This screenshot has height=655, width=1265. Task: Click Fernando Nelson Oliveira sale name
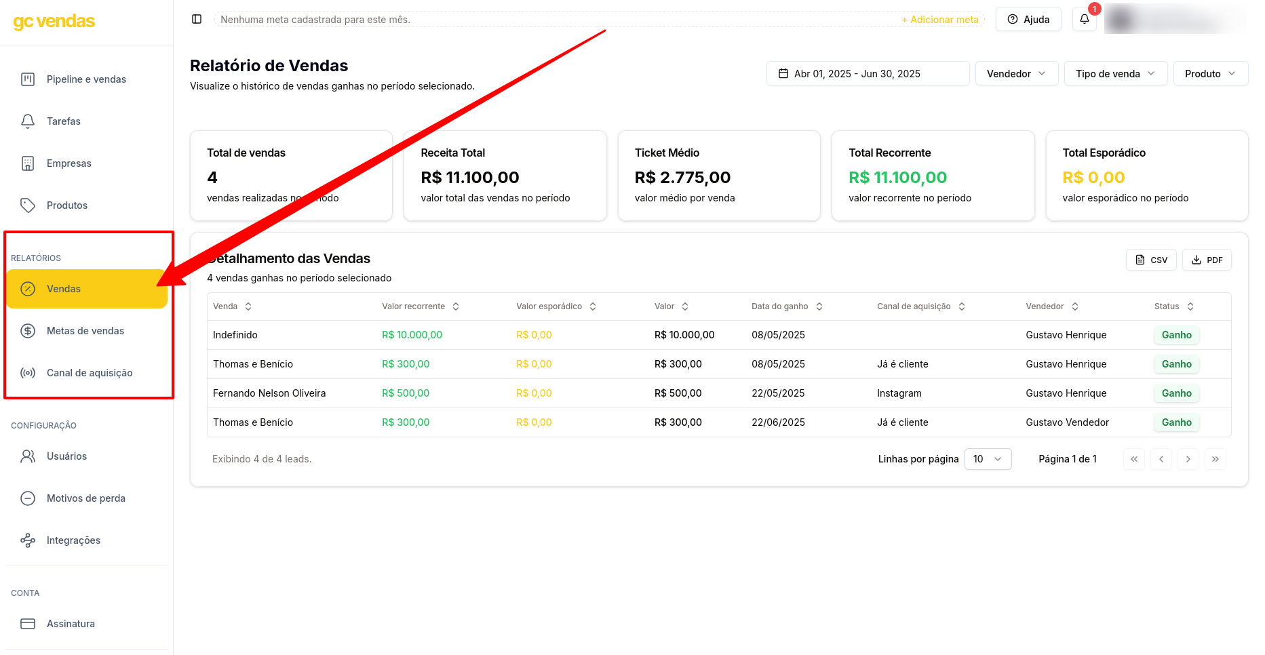269,393
